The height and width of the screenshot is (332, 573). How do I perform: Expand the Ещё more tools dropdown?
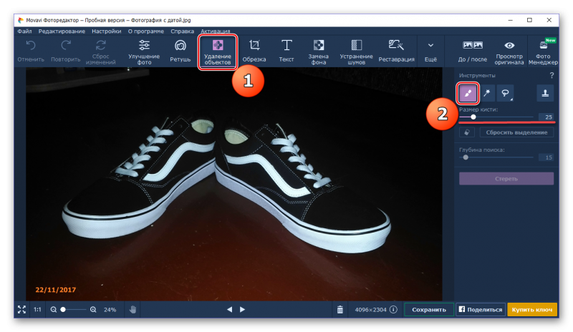[x=430, y=51]
